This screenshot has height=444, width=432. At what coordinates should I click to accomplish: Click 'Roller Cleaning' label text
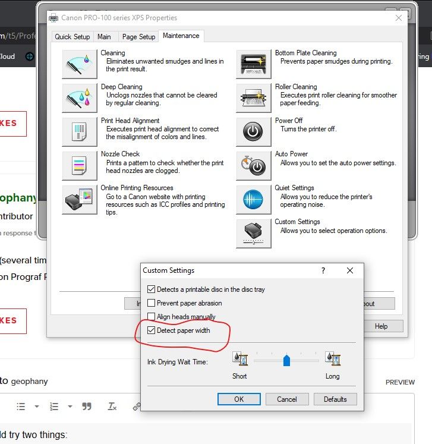tap(296, 87)
